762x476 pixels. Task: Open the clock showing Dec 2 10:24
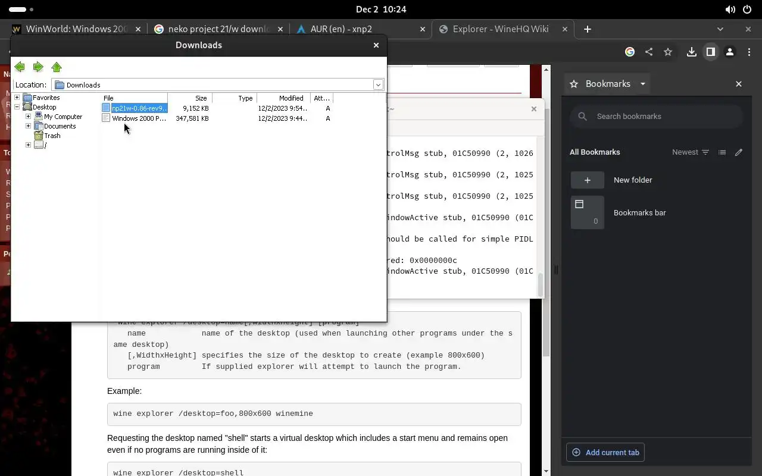coord(381,10)
